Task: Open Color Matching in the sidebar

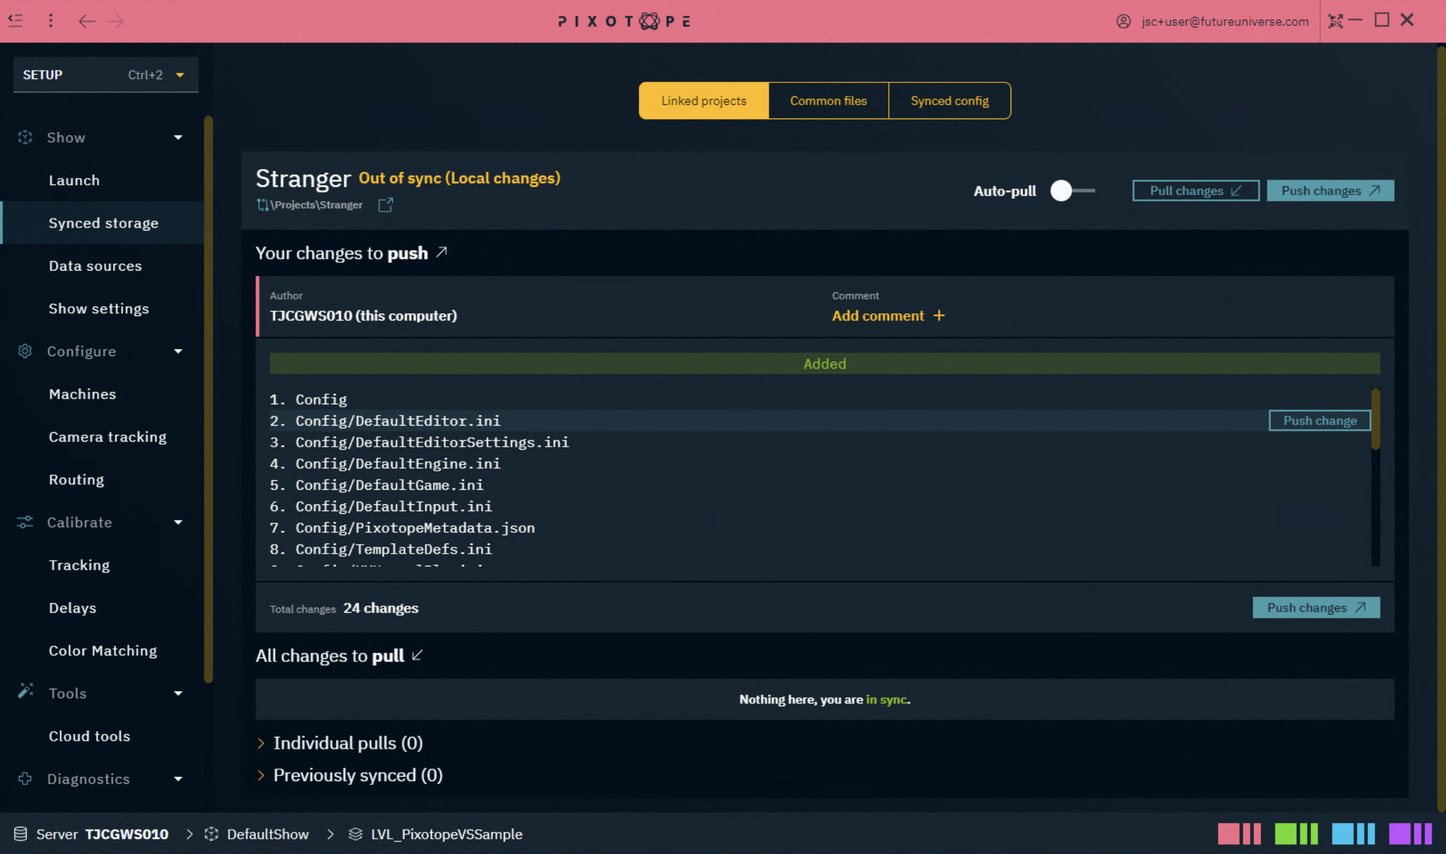Action: pyautogui.click(x=103, y=651)
